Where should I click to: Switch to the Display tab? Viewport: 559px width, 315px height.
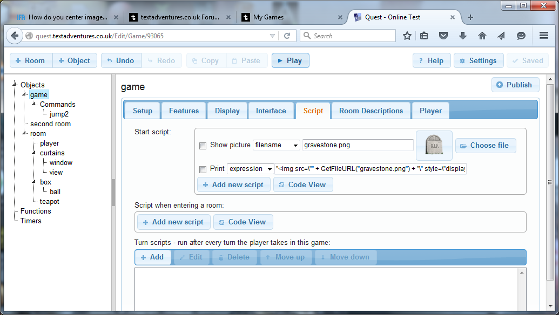[227, 111]
